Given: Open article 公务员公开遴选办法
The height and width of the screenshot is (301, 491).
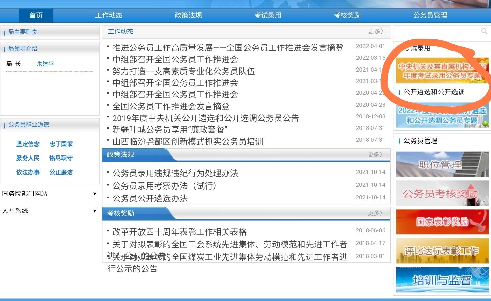Looking at the screenshot, I should pos(150,198).
